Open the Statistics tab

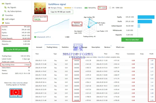pos(65,47)
